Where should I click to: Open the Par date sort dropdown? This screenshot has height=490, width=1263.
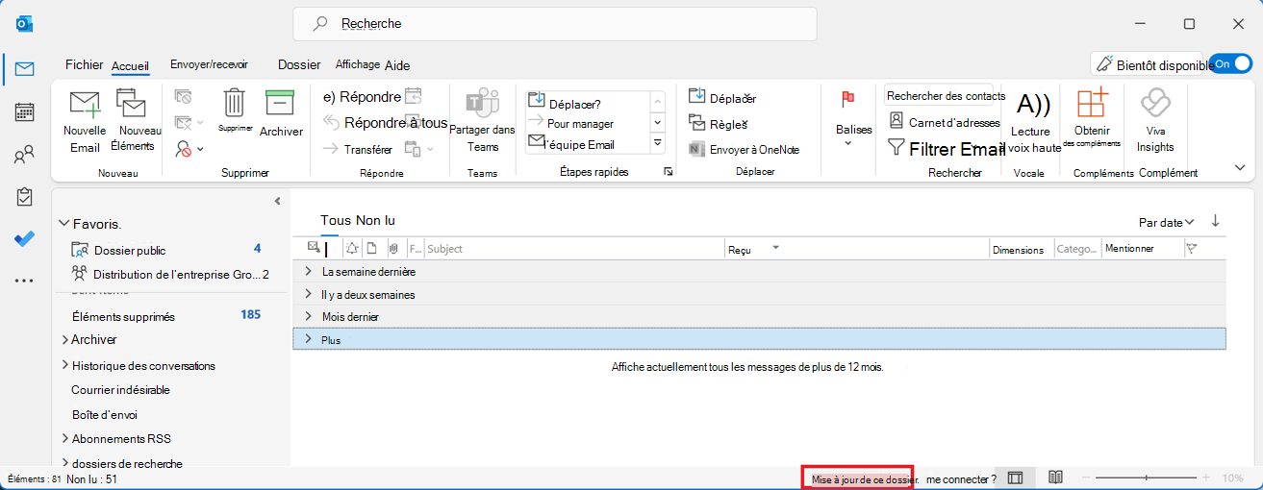1167,222
